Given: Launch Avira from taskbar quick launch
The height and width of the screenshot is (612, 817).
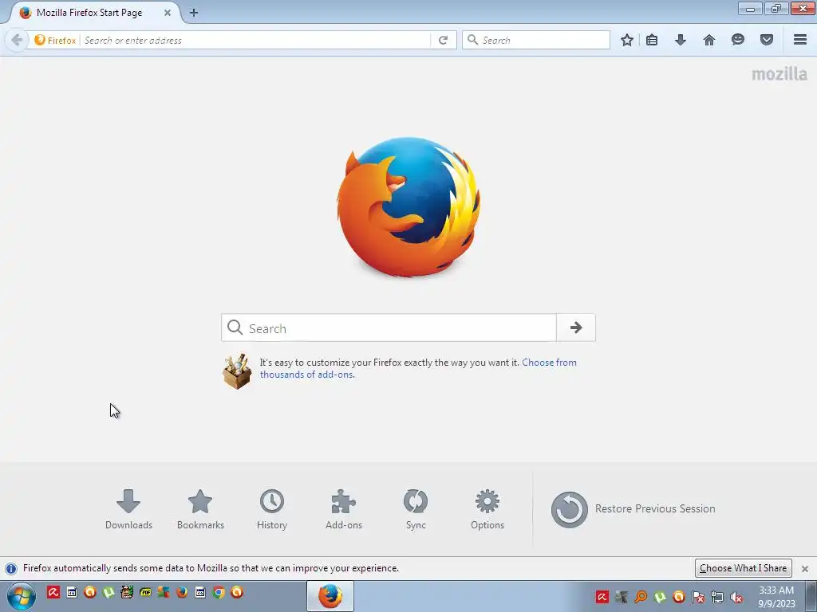Looking at the screenshot, I should [53, 592].
